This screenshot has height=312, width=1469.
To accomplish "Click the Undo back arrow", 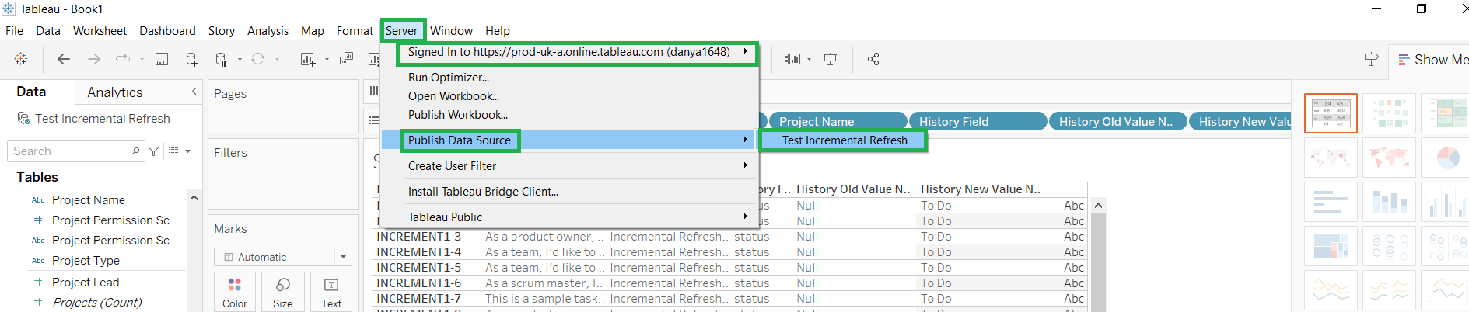I will point(64,59).
